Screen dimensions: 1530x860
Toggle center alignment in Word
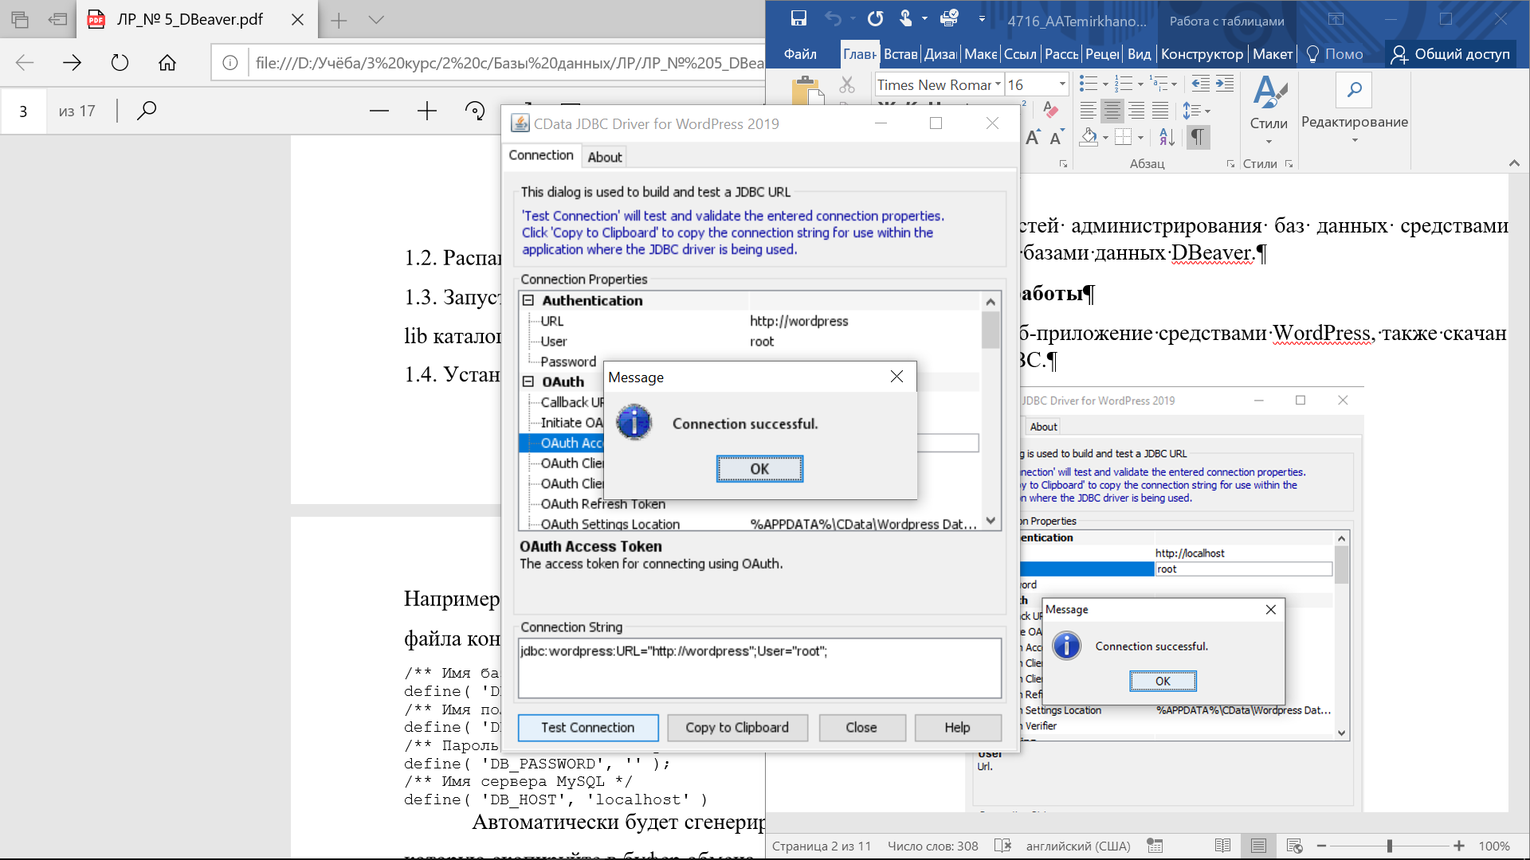(1112, 111)
